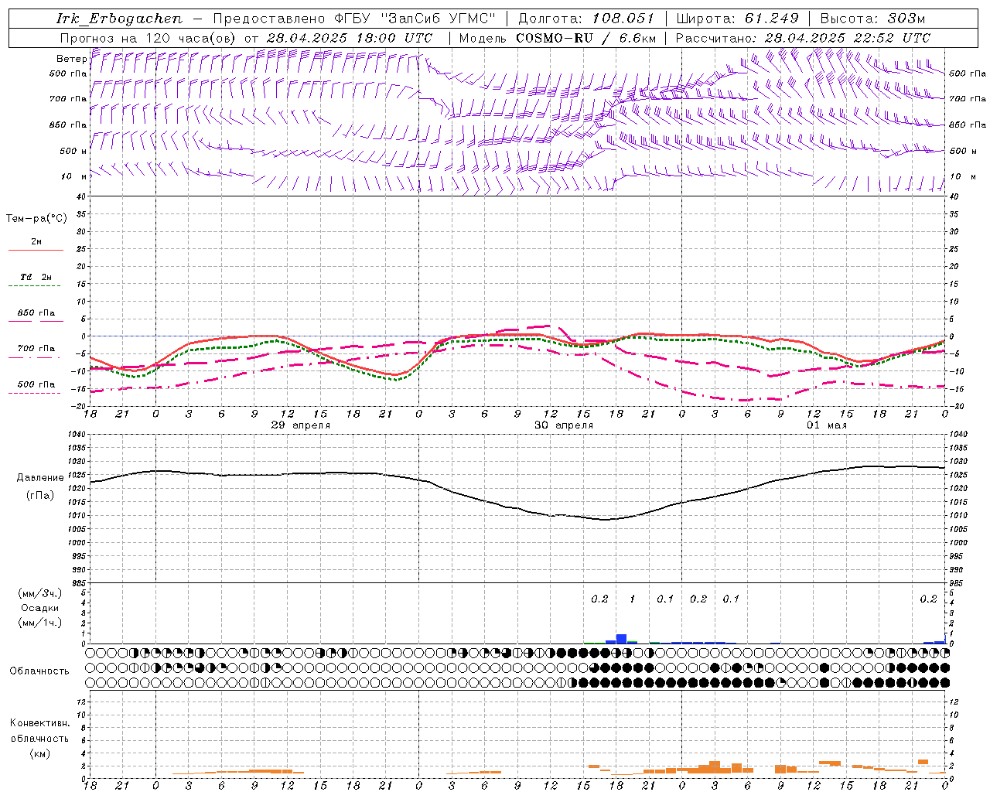Viewport: 990px width, 792px height.
Task: Click the 29 апреля date label
Action: (x=301, y=425)
